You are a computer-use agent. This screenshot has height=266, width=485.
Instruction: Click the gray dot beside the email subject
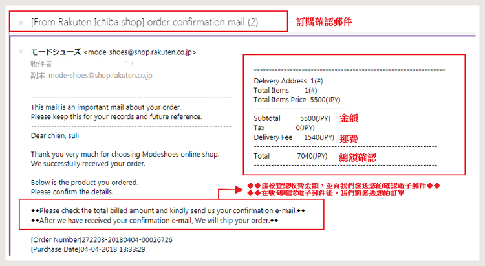click(21, 22)
